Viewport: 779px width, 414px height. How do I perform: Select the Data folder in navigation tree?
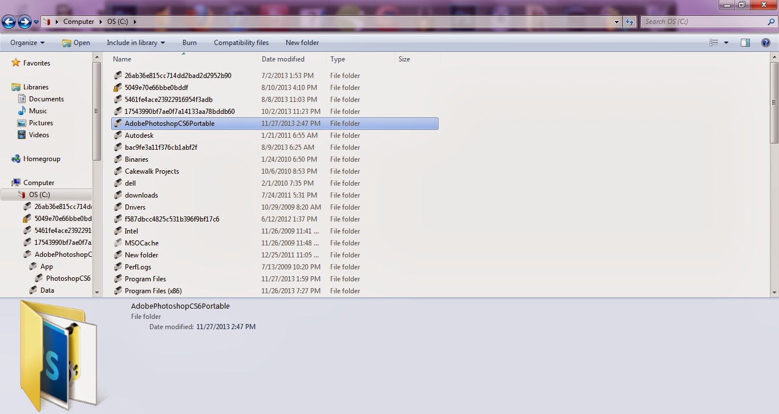(x=47, y=290)
